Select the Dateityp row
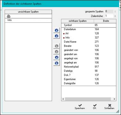Image resolution: width=121 pixels, height=115 pixels. click(89, 71)
